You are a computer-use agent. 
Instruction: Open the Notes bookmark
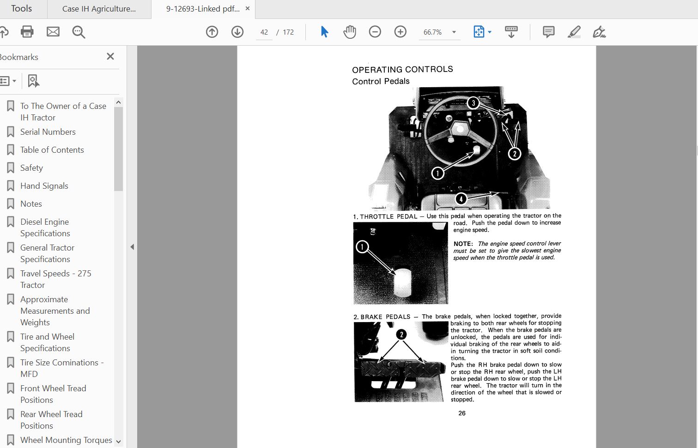(31, 204)
